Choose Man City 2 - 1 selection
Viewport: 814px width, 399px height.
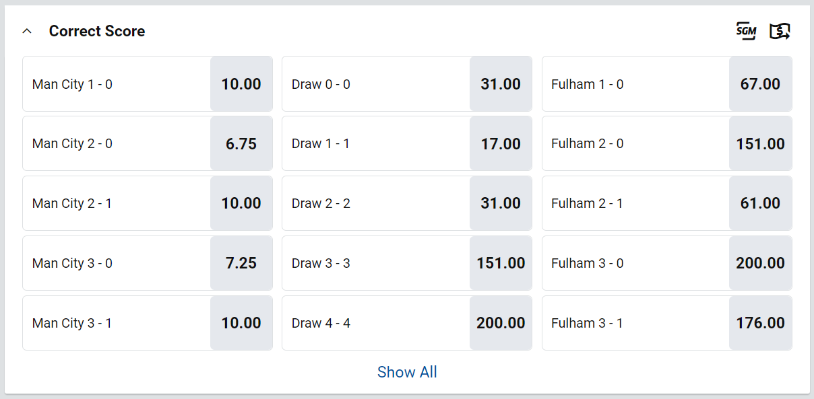pos(148,203)
